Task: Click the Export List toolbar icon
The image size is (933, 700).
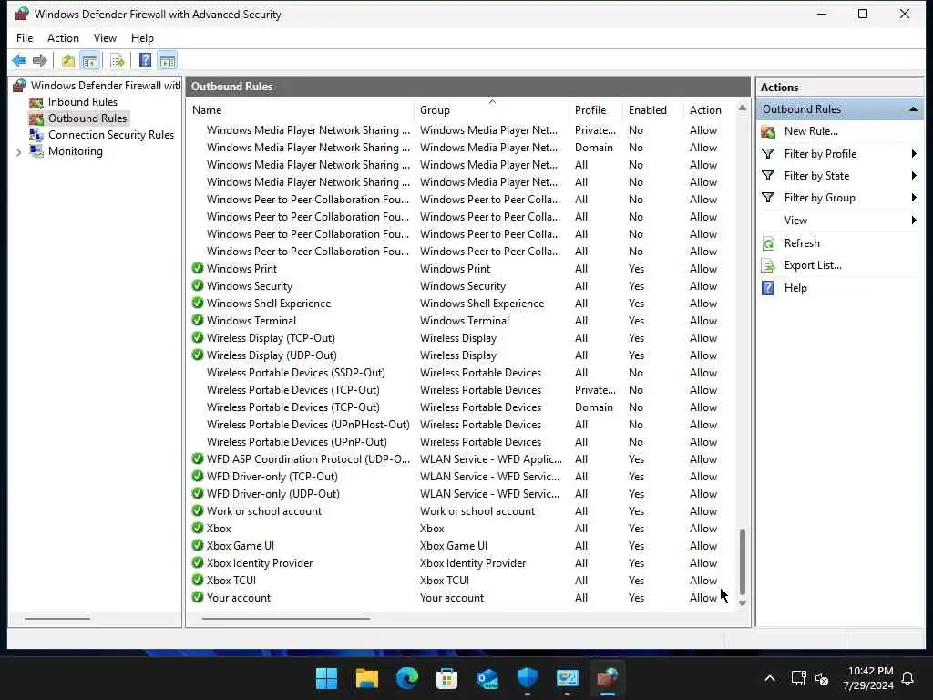Action: pos(118,60)
